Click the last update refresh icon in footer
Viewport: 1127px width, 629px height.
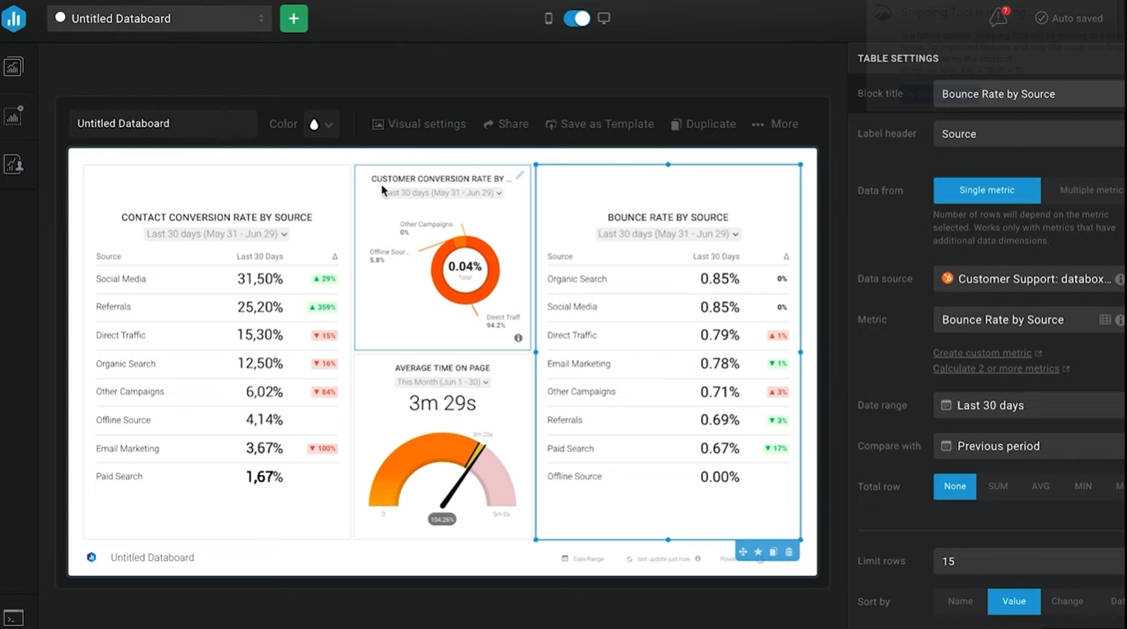point(629,559)
